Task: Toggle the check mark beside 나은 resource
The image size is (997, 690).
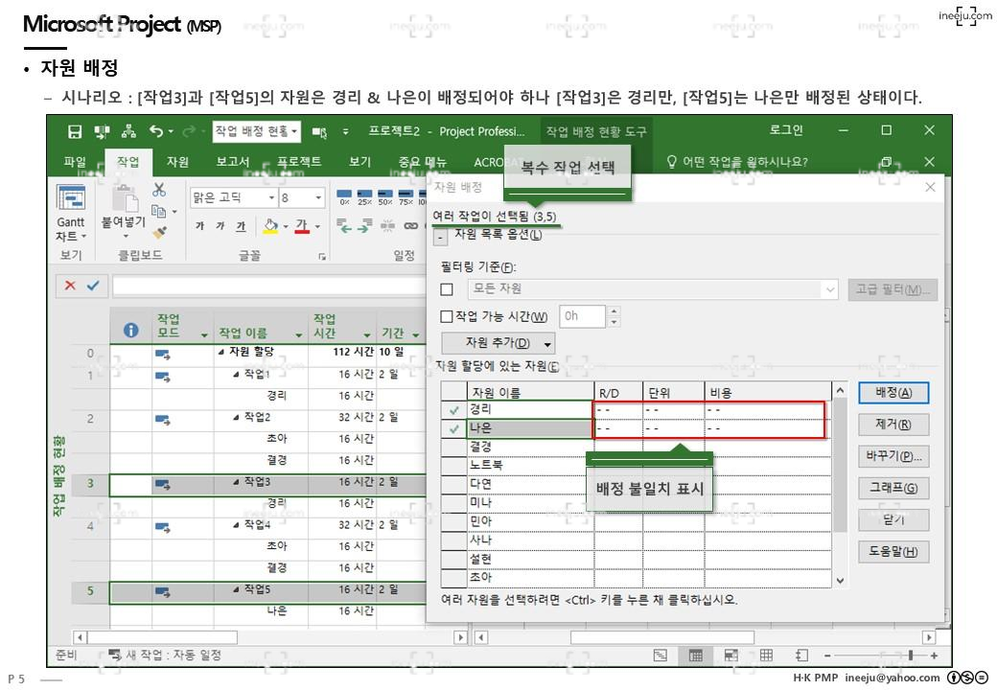Action: tap(454, 429)
